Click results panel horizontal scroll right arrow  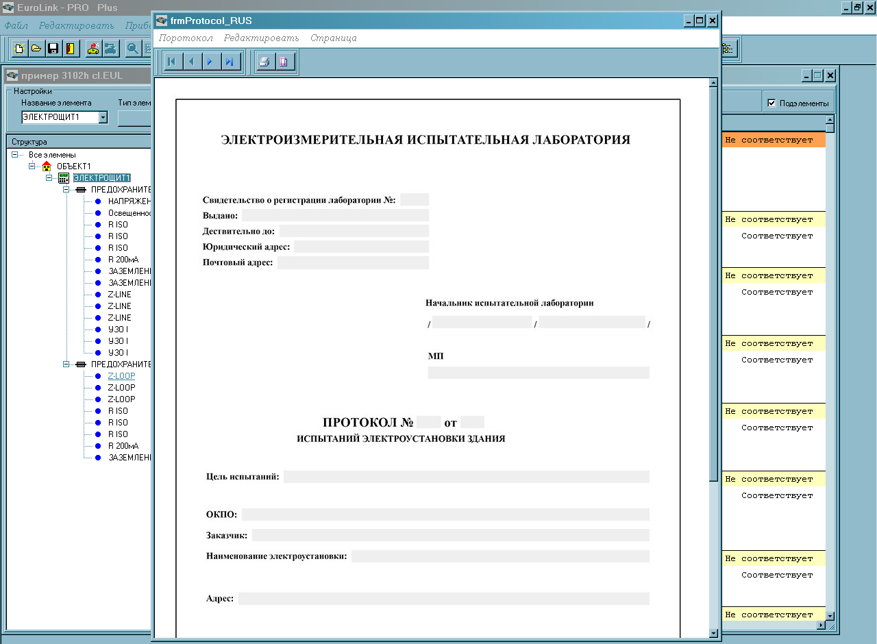(822, 626)
